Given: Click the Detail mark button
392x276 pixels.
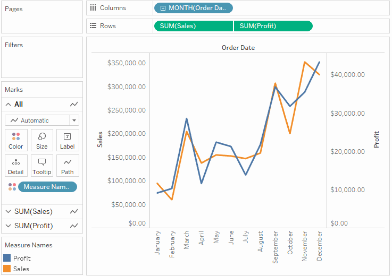Looking at the screenshot, I should pyautogui.click(x=16, y=166).
